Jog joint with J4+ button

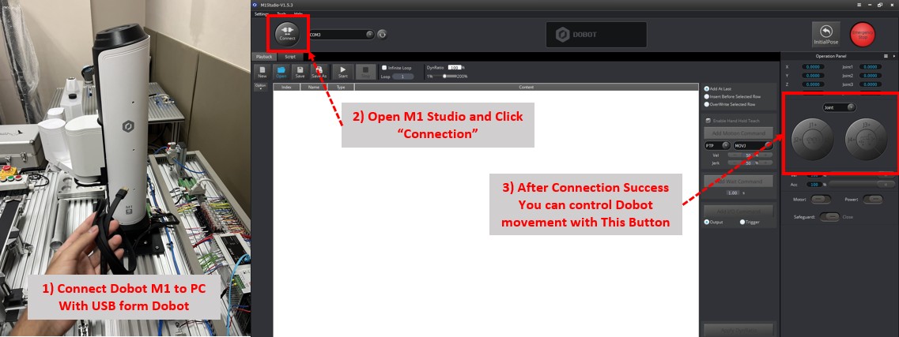852,139
